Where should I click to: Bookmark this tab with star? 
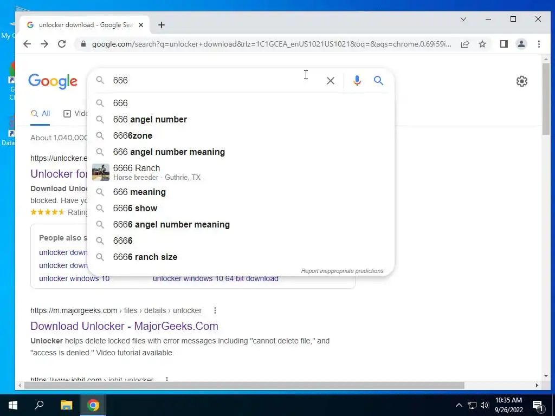482,44
